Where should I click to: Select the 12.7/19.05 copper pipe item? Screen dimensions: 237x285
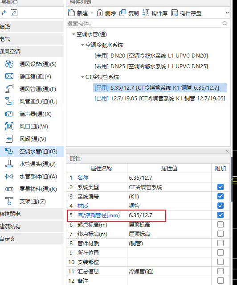(x=160, y=99)
